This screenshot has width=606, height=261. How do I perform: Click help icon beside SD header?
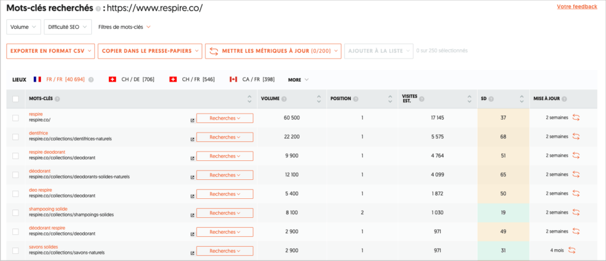pyautogui.click(x=491, y=99)
